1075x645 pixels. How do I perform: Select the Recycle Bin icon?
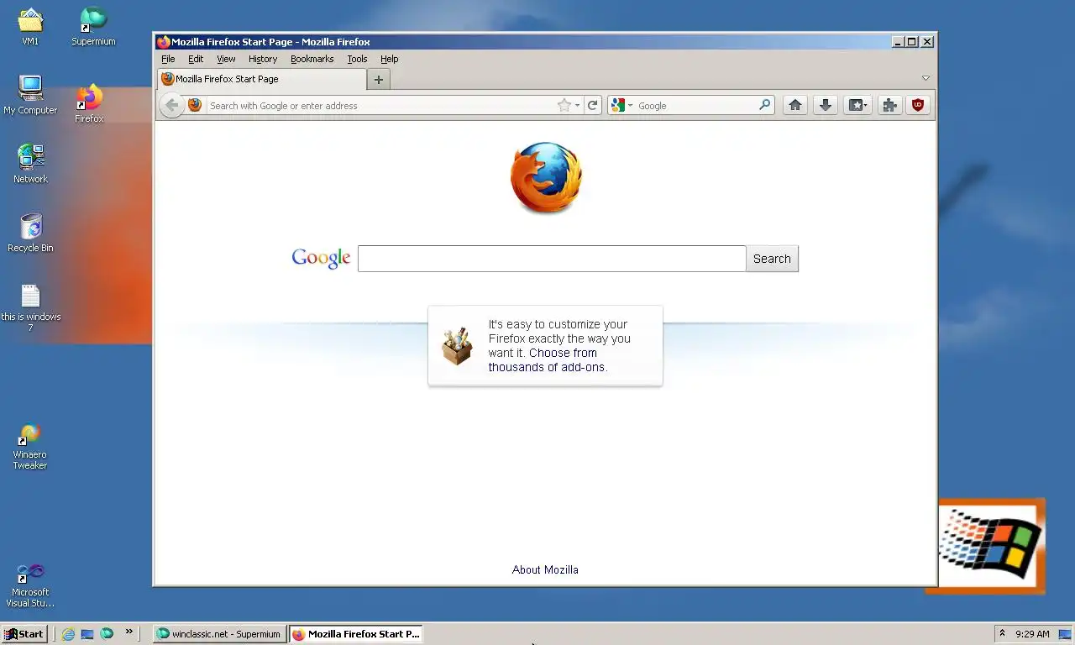coord(30,233)
